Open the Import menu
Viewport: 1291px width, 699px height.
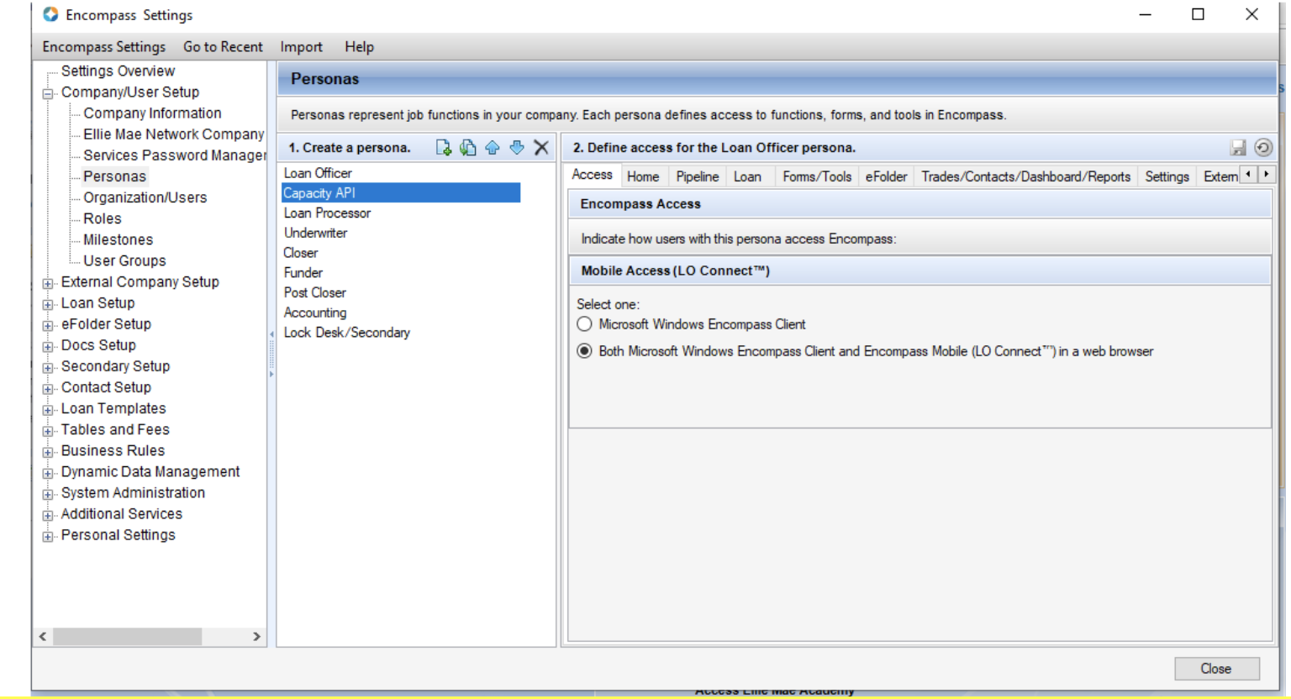tap(301, 47)
